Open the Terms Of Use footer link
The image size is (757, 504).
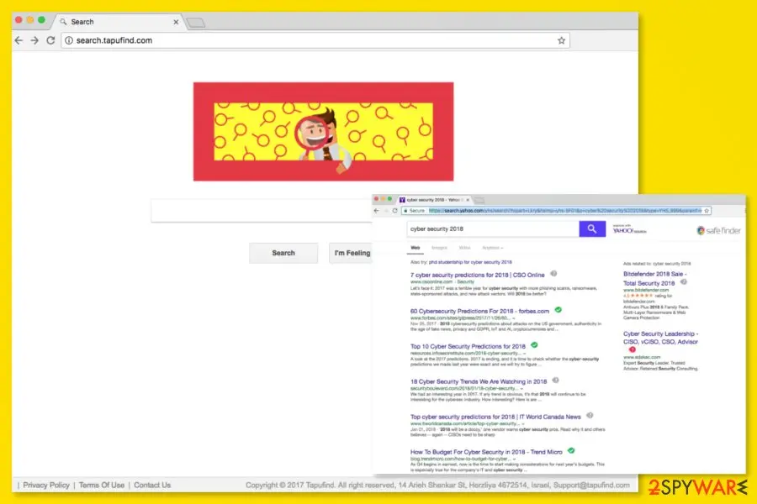[x=102, y=486]
